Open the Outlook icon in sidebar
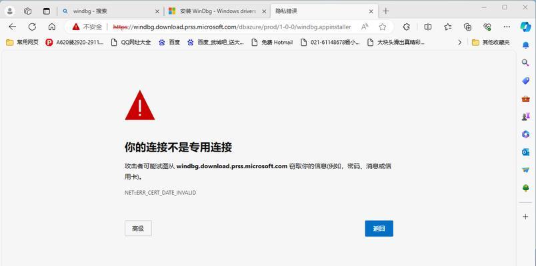 (x=525, y=152)
